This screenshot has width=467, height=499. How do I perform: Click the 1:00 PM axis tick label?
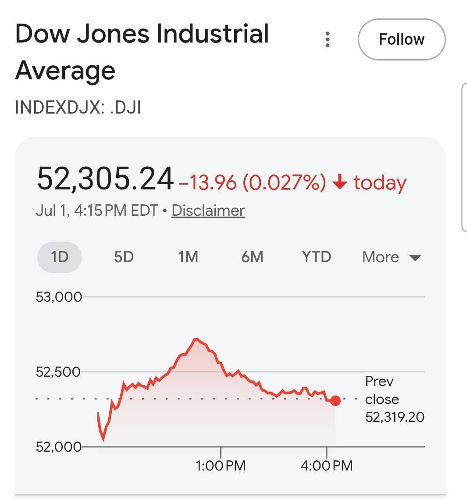coord(221,466)
